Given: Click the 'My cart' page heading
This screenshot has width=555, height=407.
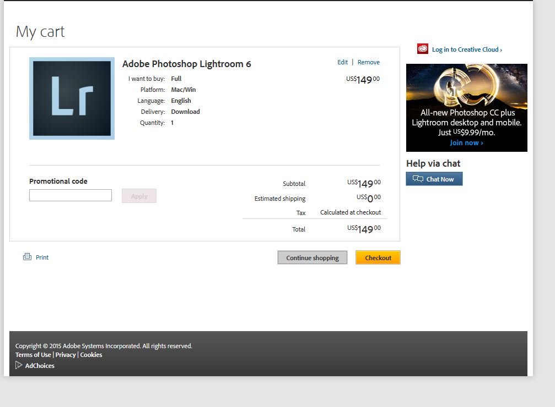Looking at the screenshot, I should (x=40, y=32).
